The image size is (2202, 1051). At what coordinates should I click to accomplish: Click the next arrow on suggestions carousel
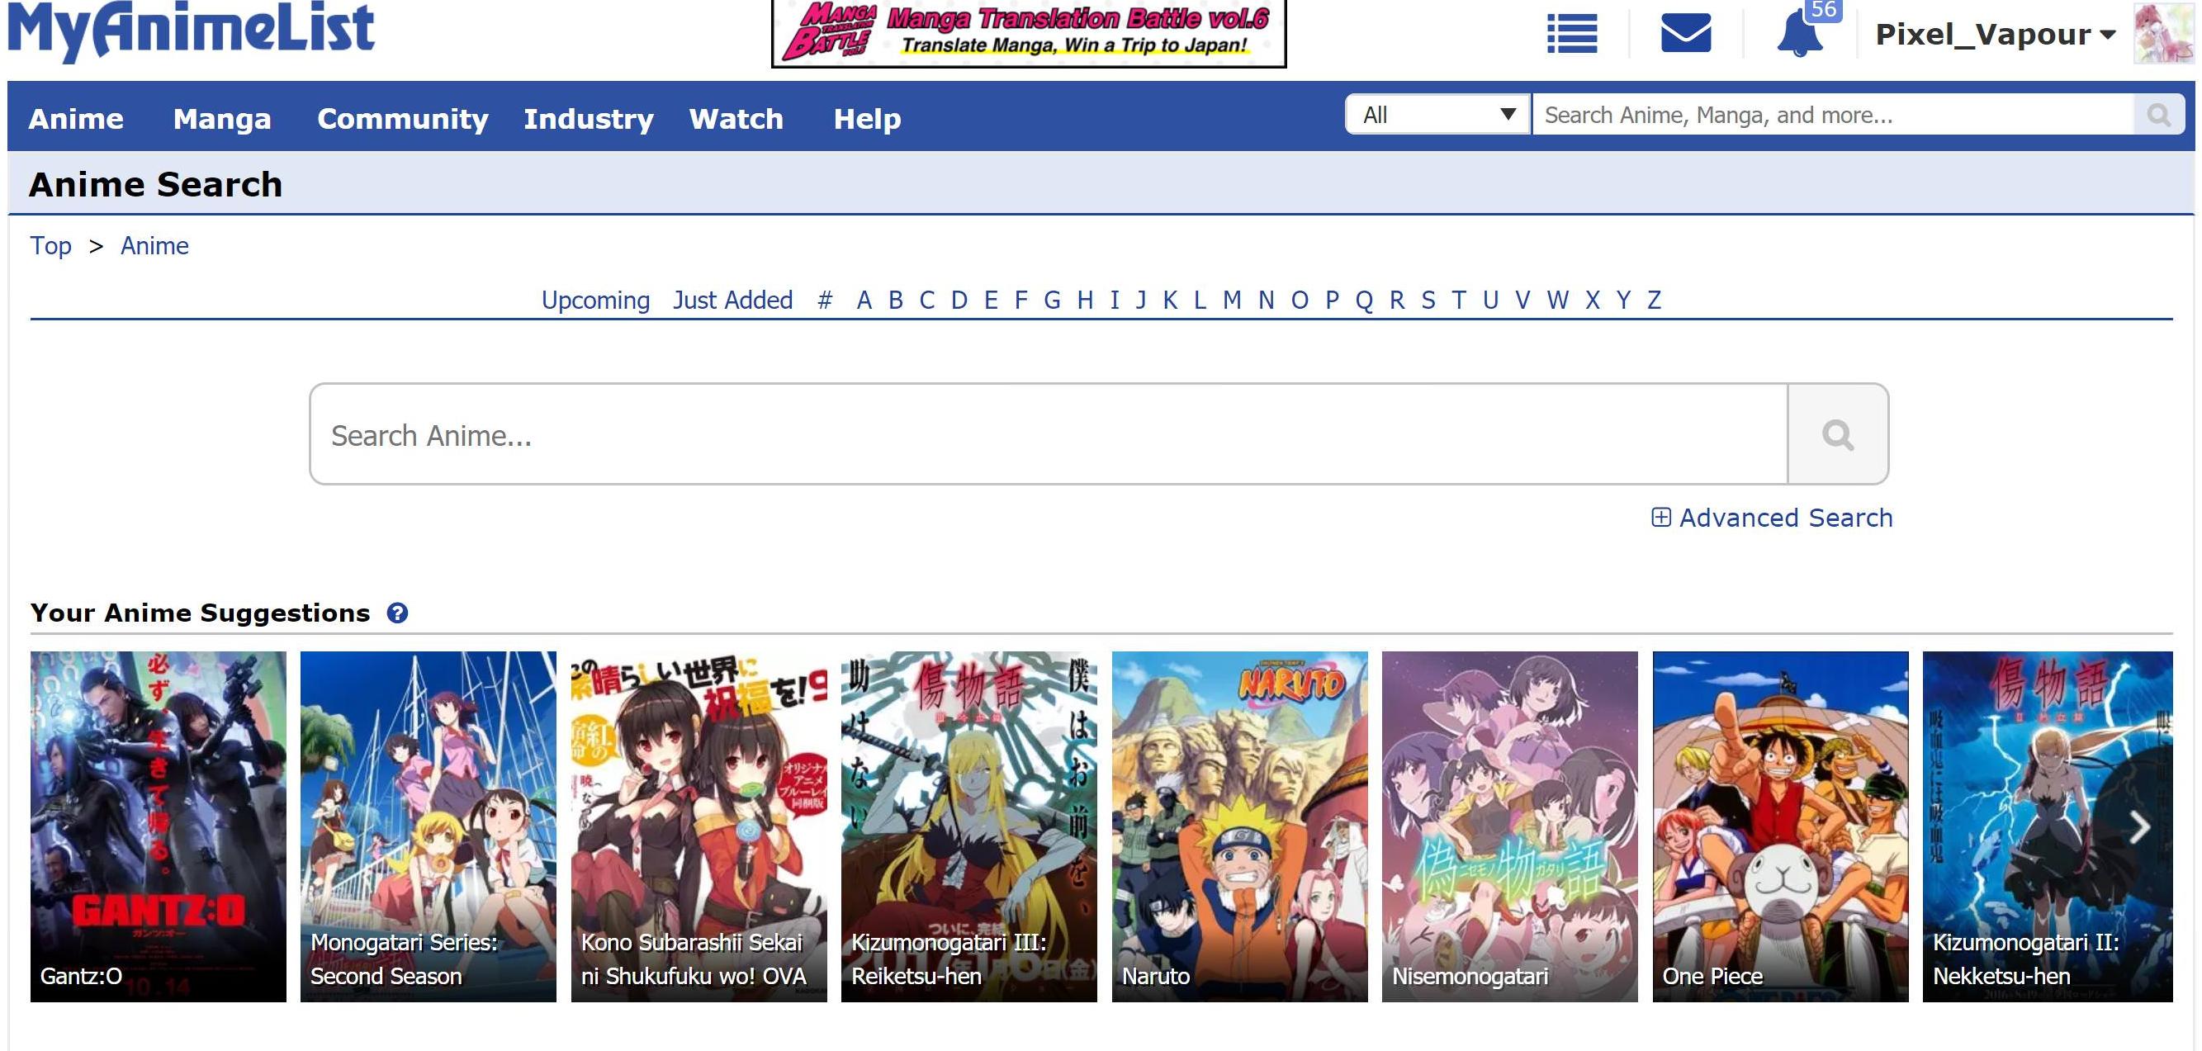[x=2138, y=826]
